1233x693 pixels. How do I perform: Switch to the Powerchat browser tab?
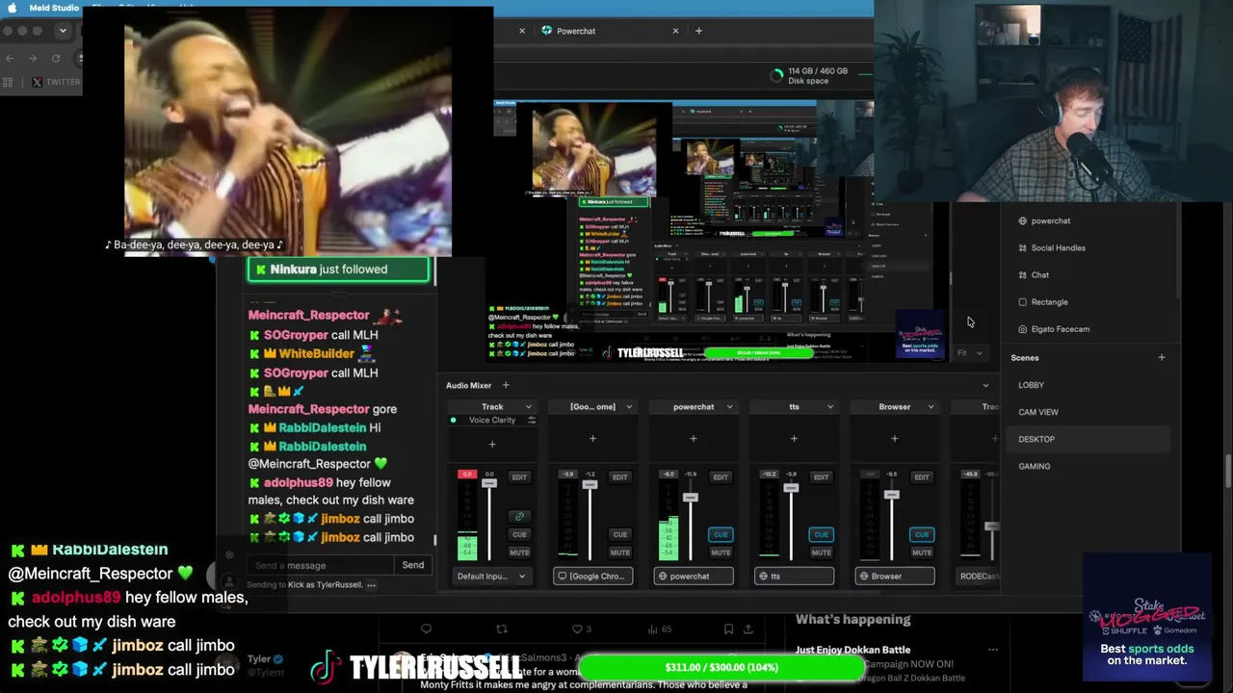576,31
